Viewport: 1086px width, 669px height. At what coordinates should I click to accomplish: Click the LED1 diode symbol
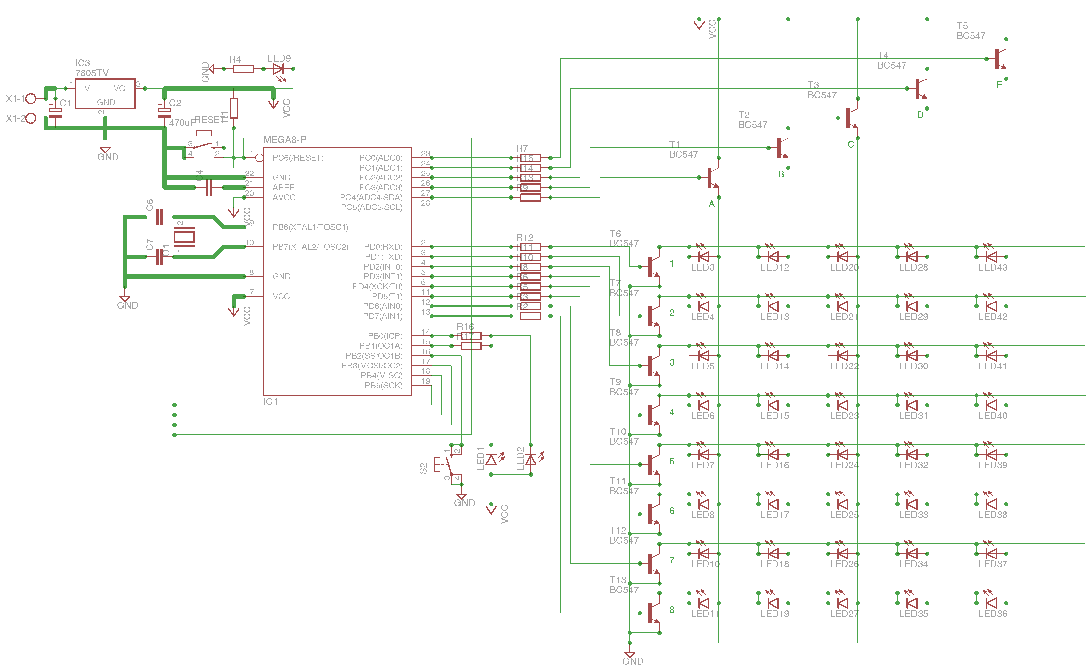click(491, 460)
